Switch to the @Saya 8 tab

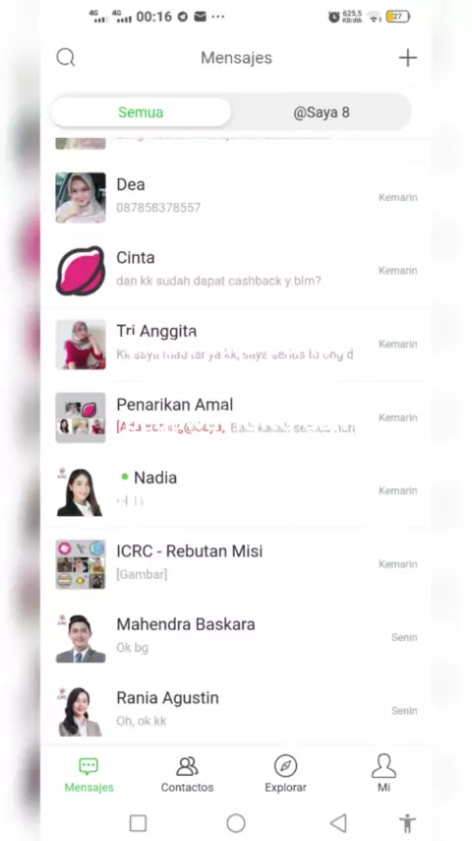click(322, 112)
